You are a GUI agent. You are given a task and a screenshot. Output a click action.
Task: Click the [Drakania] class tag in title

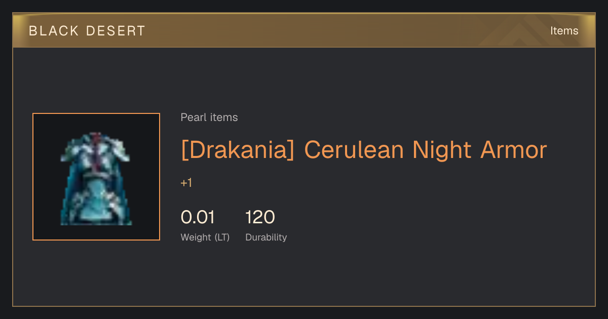click(x=238, y=150)
